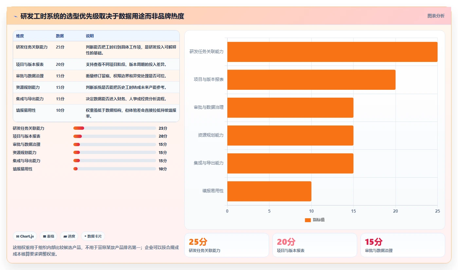Click description 判断系统是否能把历史工时转成未来产能参考
The height and width of the screenshot is (270, 458).
click(127, 87)
